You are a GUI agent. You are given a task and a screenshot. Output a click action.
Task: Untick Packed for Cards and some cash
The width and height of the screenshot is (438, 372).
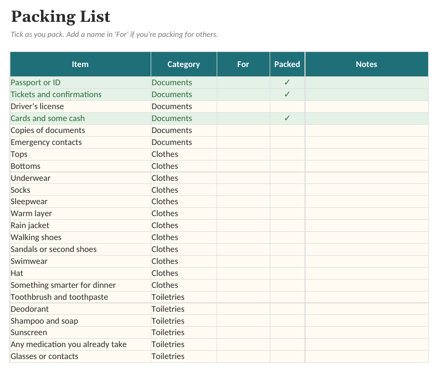(287, 118)
